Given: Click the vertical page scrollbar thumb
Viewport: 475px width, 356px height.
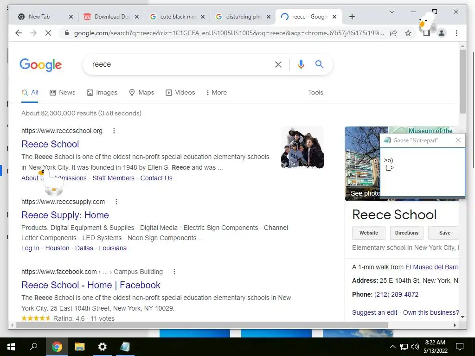Looking at the screenshot, I should click(x=462, y=81).
